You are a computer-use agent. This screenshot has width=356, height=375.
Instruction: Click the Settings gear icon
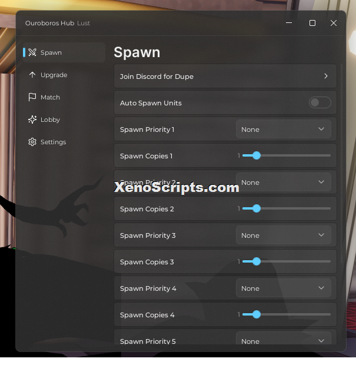pos(32,142)
